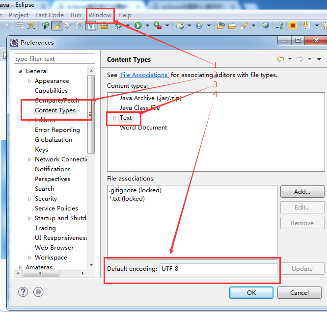Open the Forward history dropdown arrow

(x=309, y=59)
